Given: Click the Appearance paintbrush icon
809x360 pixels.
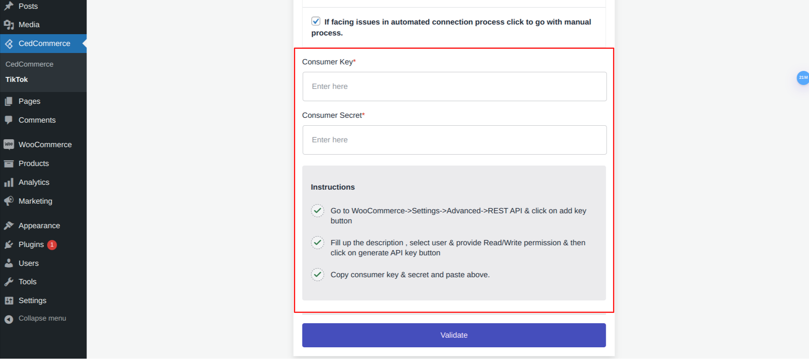Looking at the screenshot, I should [x=9, y=226].
